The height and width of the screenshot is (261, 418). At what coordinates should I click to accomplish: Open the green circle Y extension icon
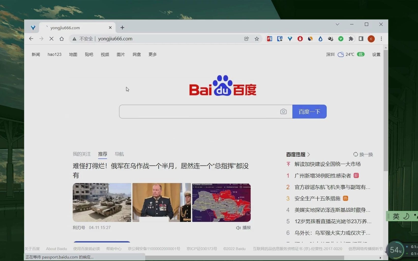coord(341,39)
